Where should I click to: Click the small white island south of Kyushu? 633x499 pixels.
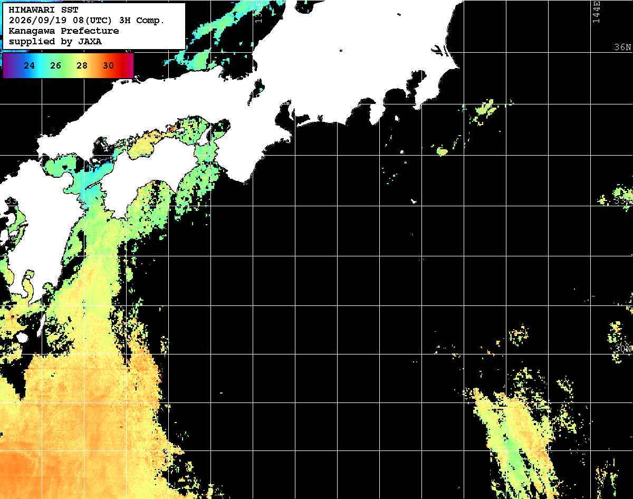[22, 338]
